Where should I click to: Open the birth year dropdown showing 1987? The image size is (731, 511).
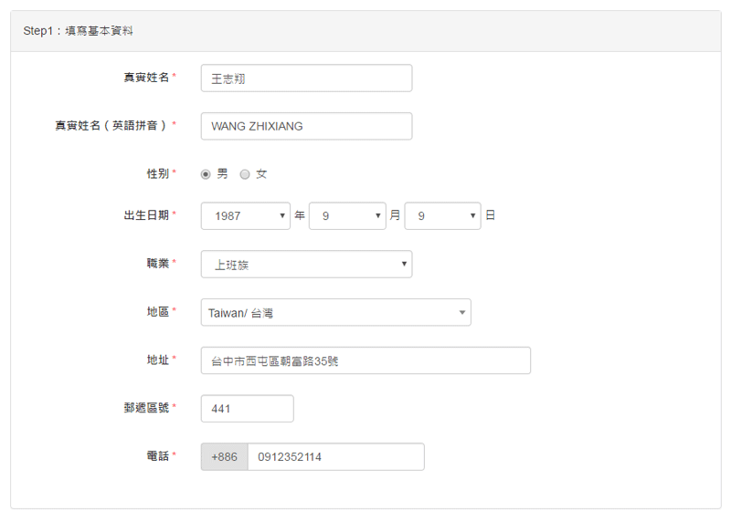(x=246, y=216)
